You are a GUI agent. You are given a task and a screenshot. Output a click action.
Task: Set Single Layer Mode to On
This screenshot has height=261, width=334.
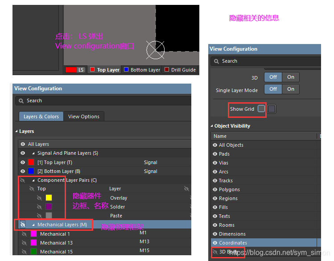[x=291, y=89]
